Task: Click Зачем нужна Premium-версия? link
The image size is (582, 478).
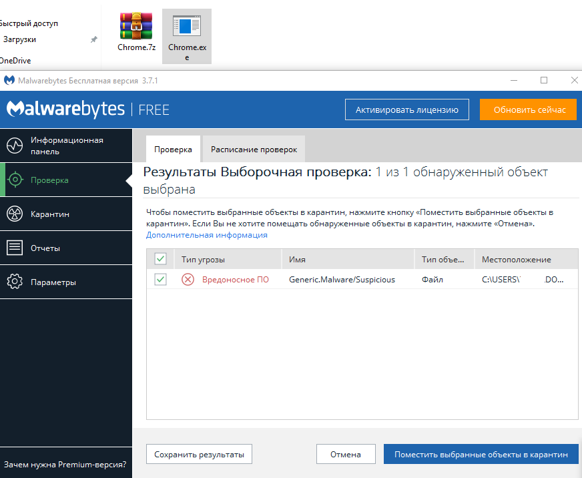Action: click(x=65, y=464)
